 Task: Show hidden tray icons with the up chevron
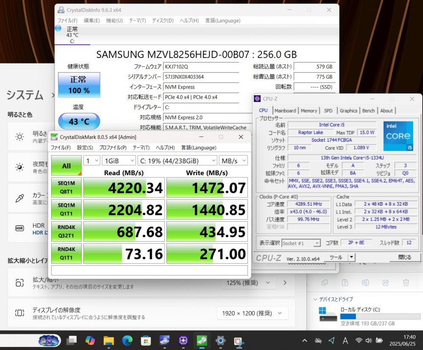[305, 341]
